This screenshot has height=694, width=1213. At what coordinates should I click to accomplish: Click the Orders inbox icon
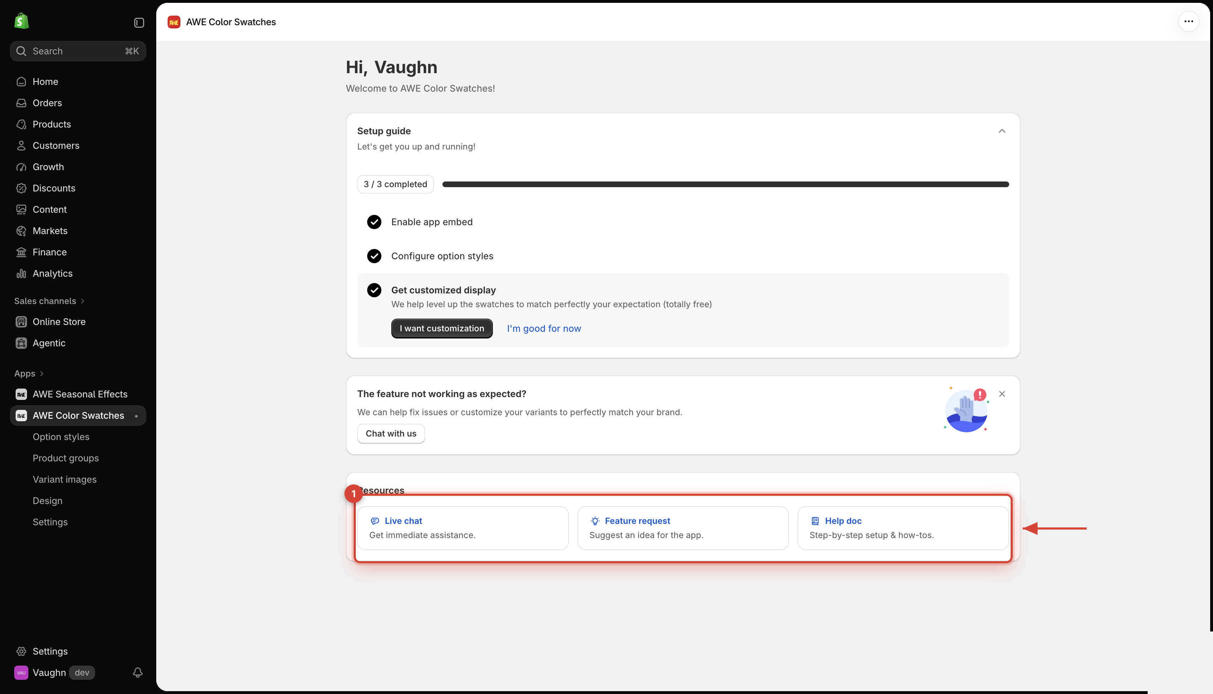[21, 103]
